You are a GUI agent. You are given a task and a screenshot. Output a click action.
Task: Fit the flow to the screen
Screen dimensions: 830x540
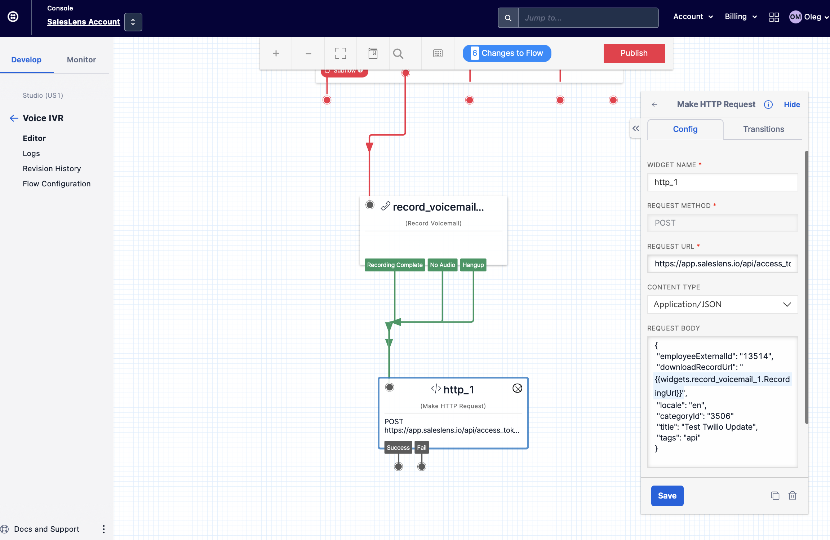[x=340, y=53]
